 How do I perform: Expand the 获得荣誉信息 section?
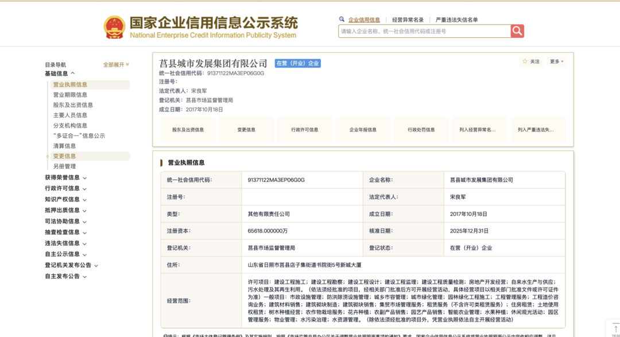pyautogui.click(x=65, y=177)
